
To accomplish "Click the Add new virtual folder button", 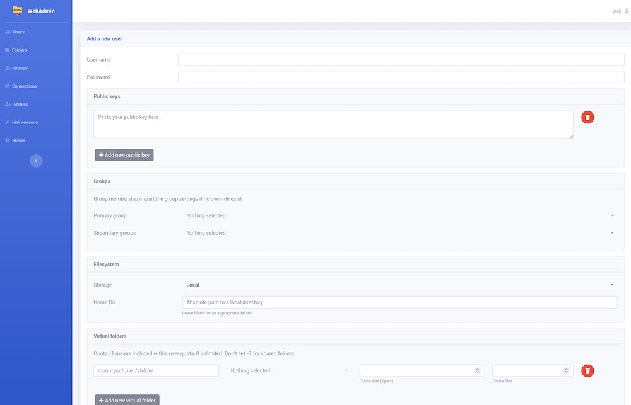I will point(127,399).
